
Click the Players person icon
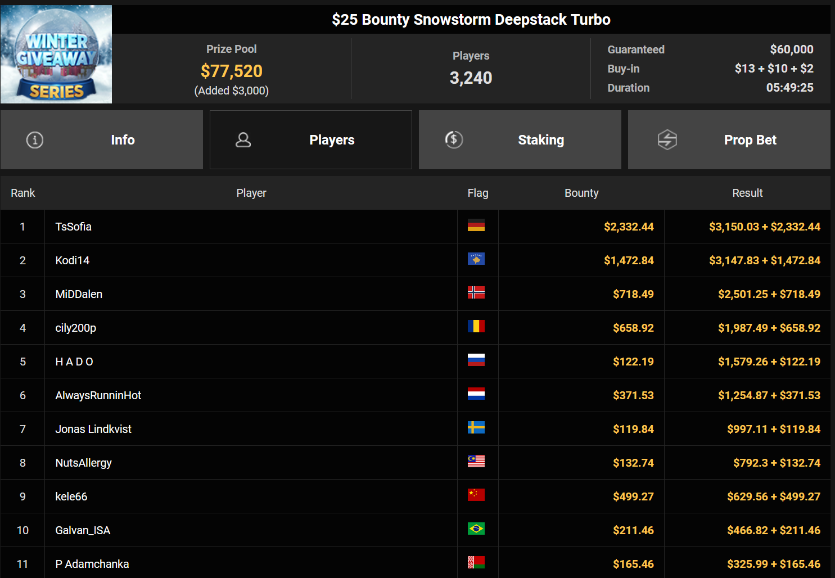pyautogui.click(x=243, y=140)
